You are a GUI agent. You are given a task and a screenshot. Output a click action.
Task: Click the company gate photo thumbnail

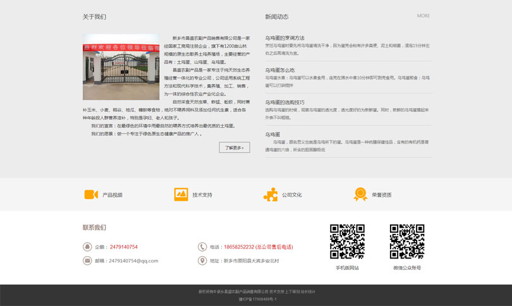click(x=121, y=67)
